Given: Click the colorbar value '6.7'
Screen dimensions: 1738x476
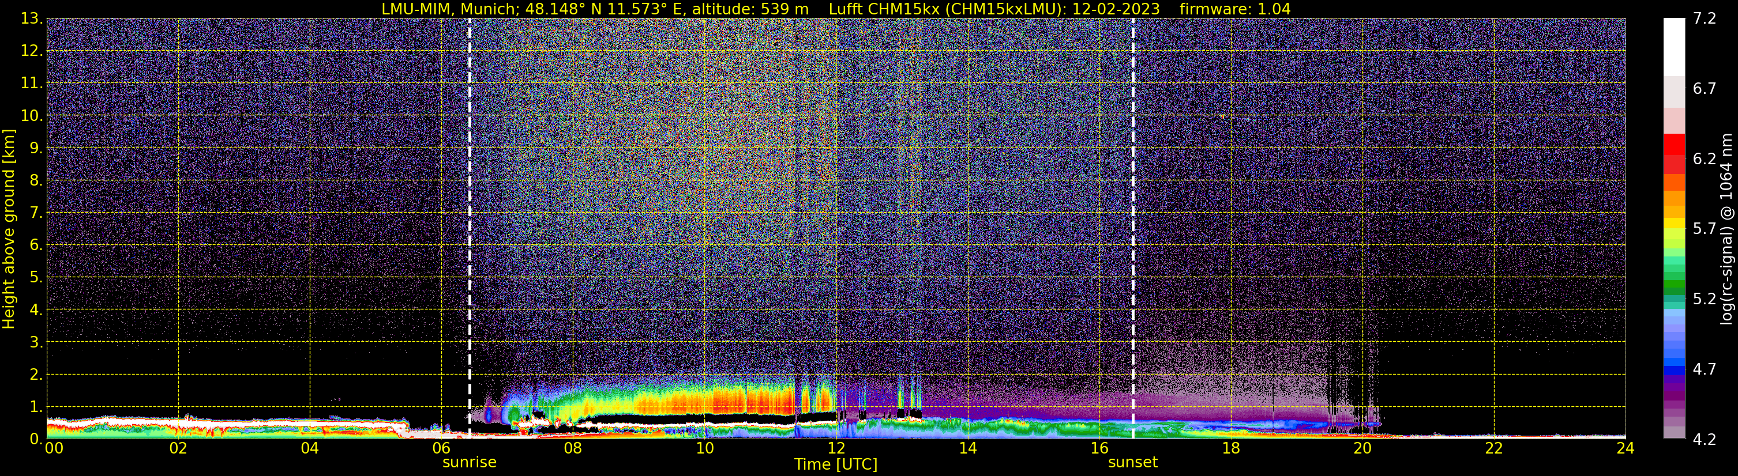Looking at the screenshot, I should [1705, 88].
